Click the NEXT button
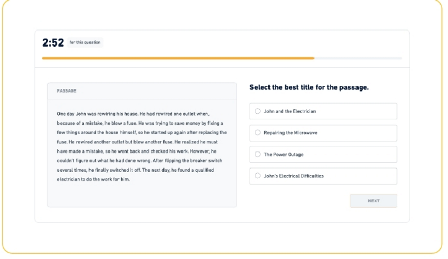This screenshot has height=259, width=448. click(373, 201)
